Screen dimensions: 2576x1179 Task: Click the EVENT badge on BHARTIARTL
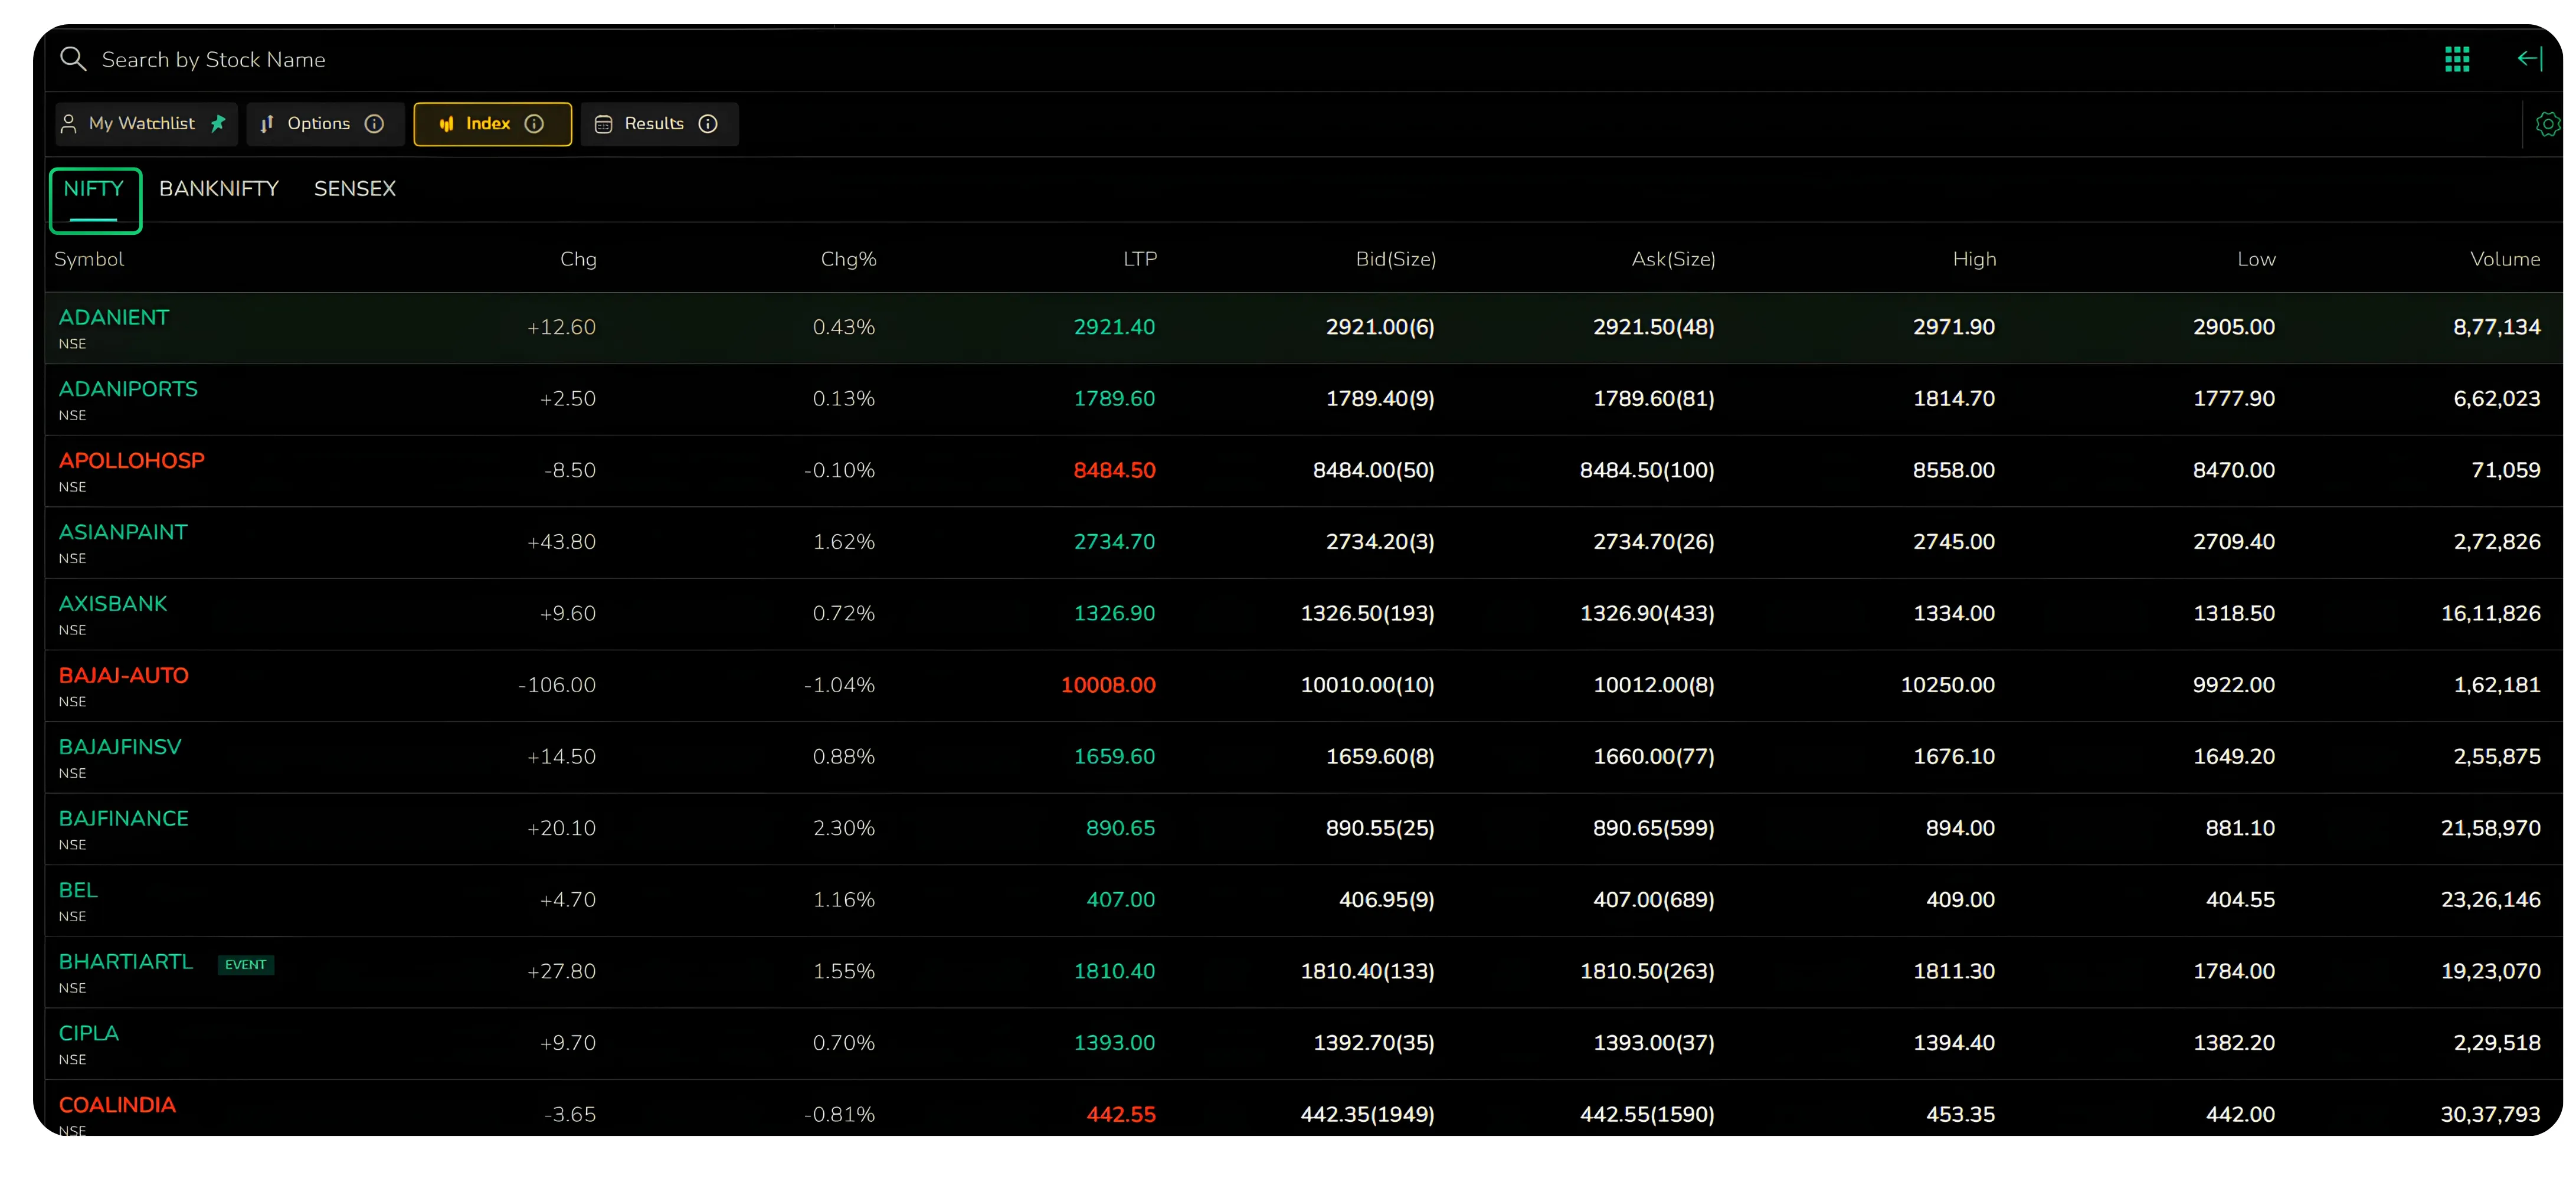[x=246, y=965]
